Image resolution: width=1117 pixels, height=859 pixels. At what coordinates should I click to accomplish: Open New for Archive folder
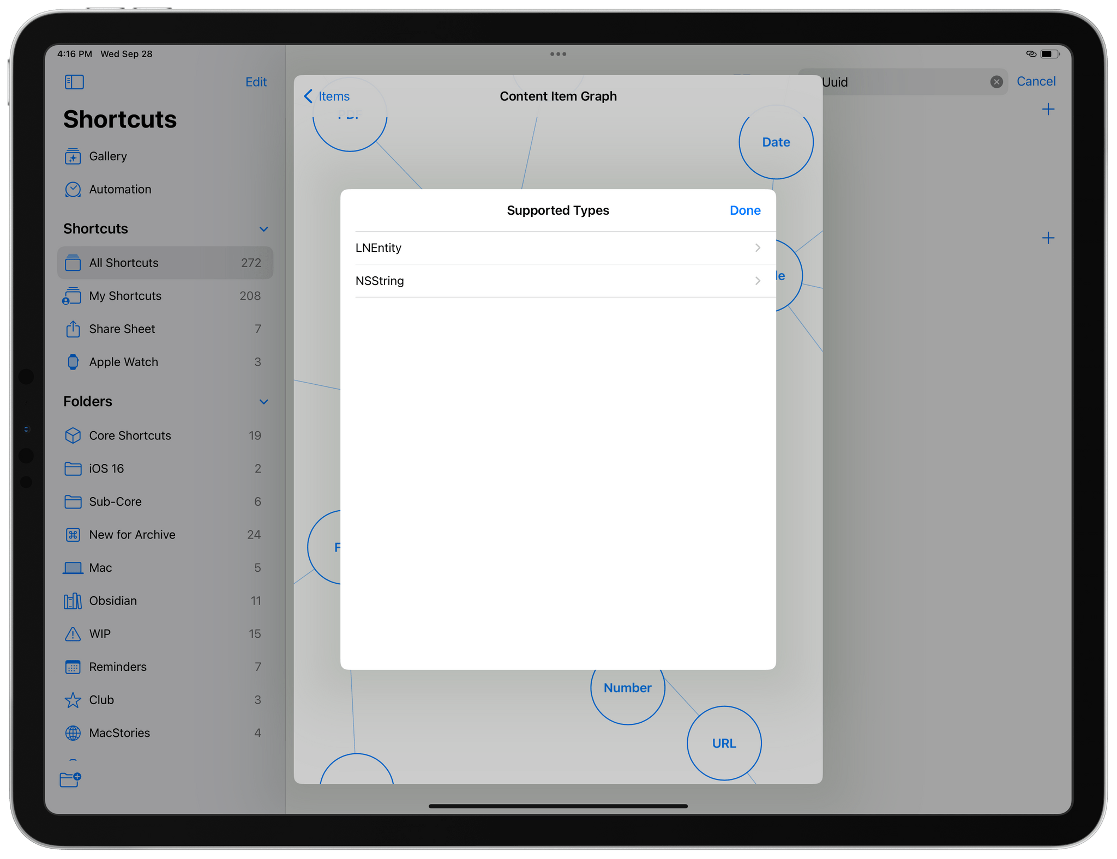(165, 535)
